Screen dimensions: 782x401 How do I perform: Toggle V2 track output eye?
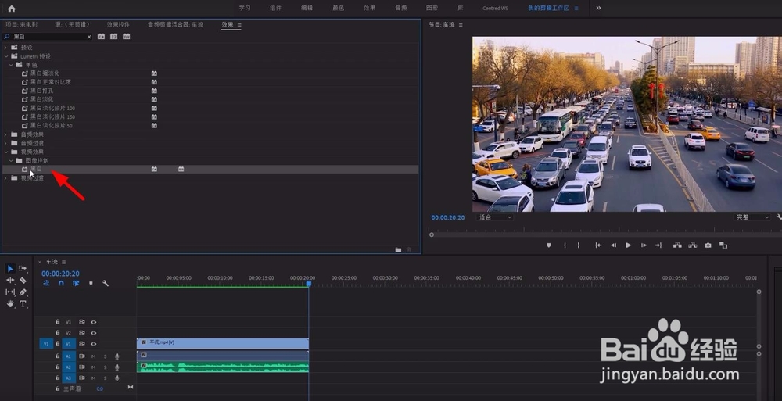coord(93,333)
